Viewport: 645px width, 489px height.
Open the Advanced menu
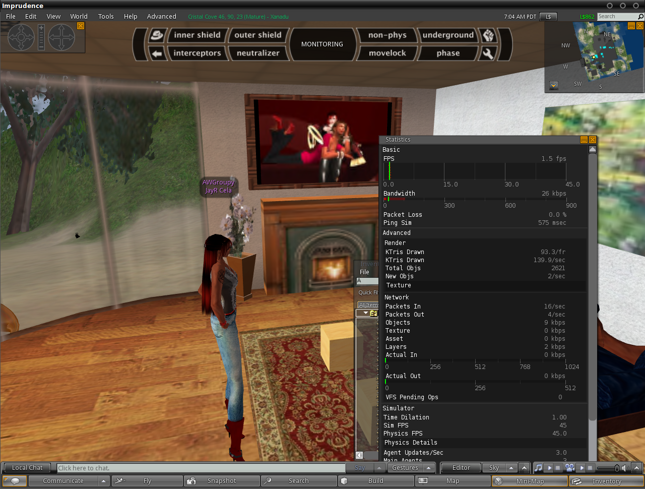162,17
